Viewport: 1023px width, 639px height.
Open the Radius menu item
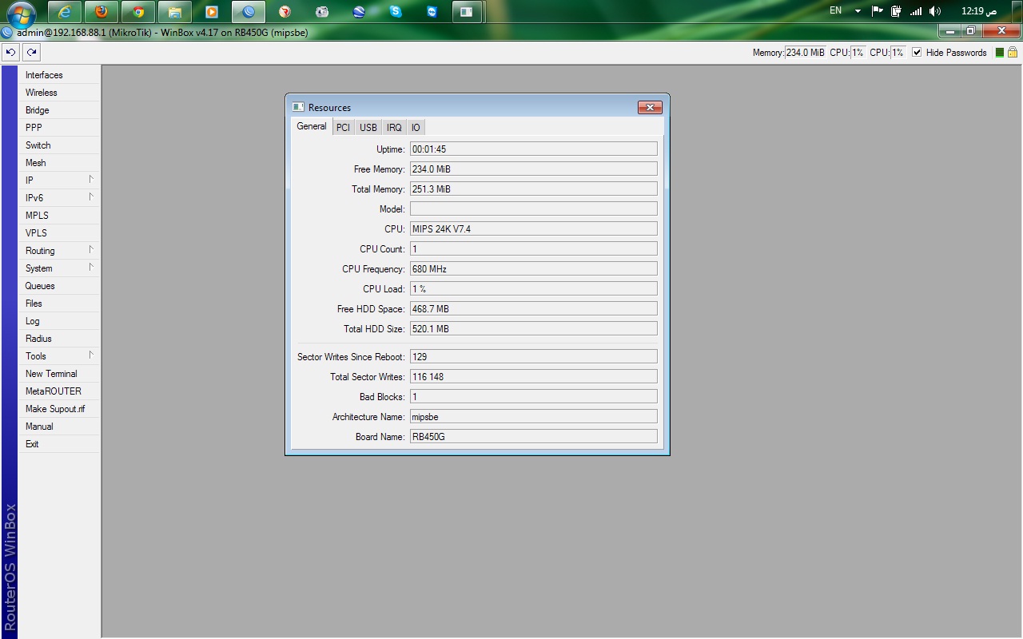tap(59, 339)
